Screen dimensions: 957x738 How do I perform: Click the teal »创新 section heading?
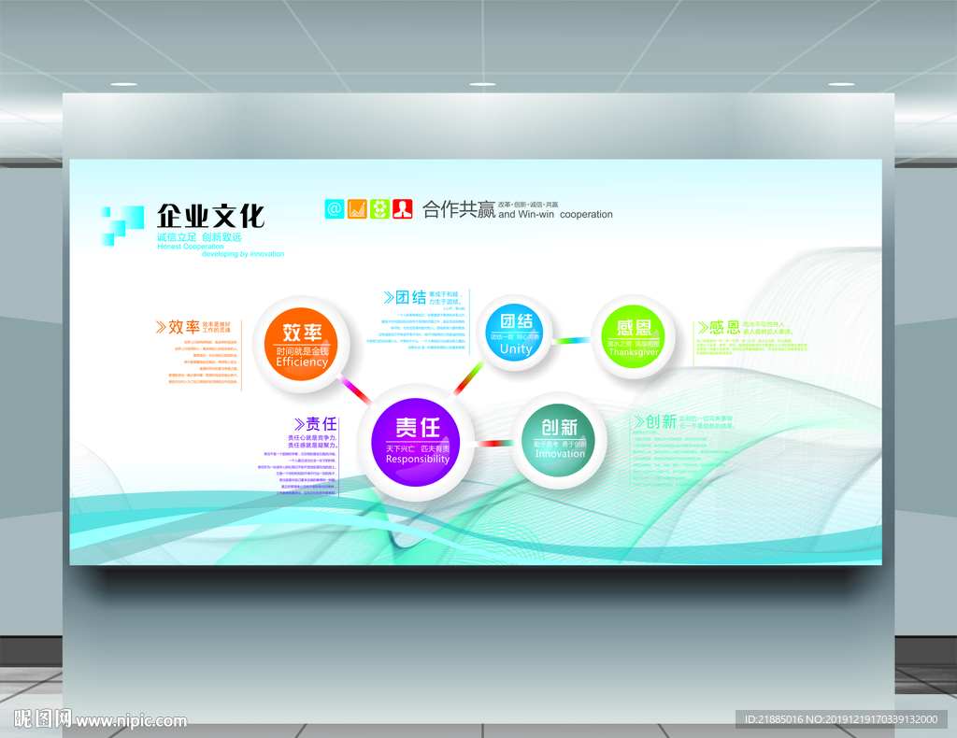(x=655, y=421)
